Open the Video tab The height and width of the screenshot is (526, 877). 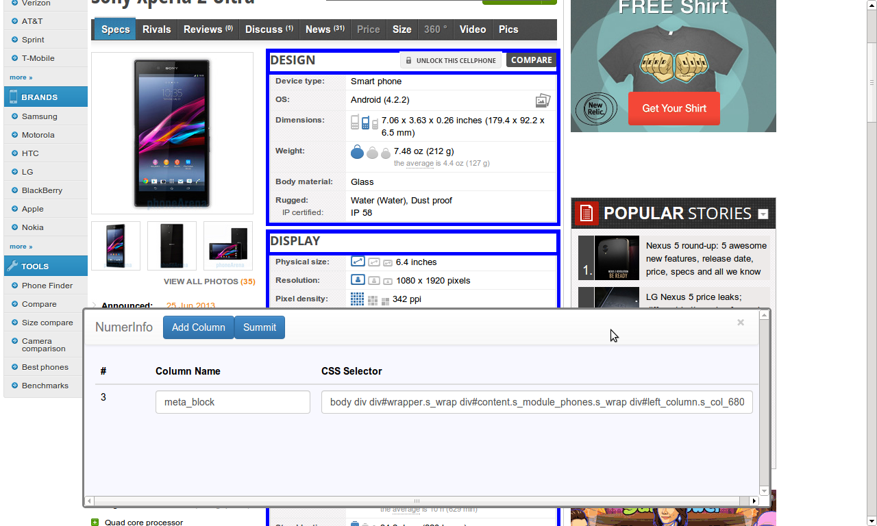[473, 29]
